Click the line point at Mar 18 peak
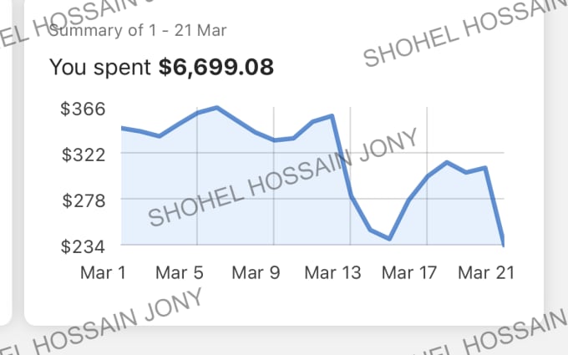 [447, 162]
